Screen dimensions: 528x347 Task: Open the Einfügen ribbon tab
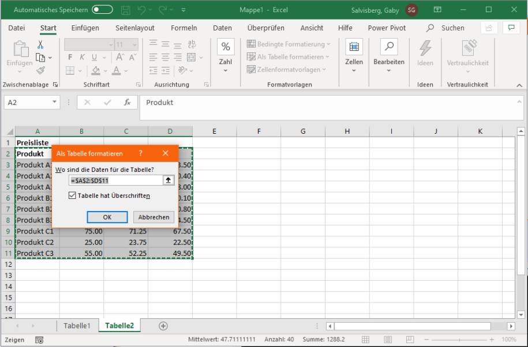[x=84, y=28]
